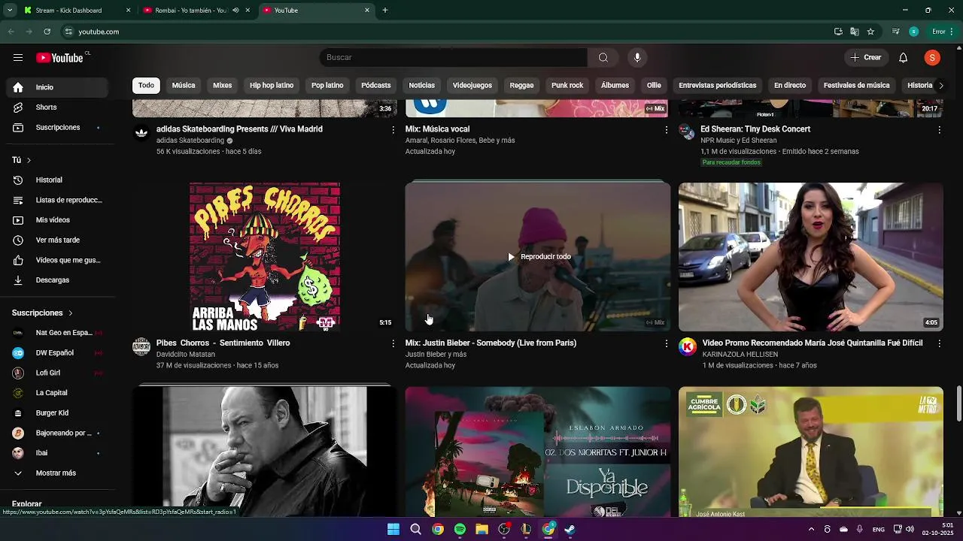Show hidden system tray icons

tap(811, 529)
